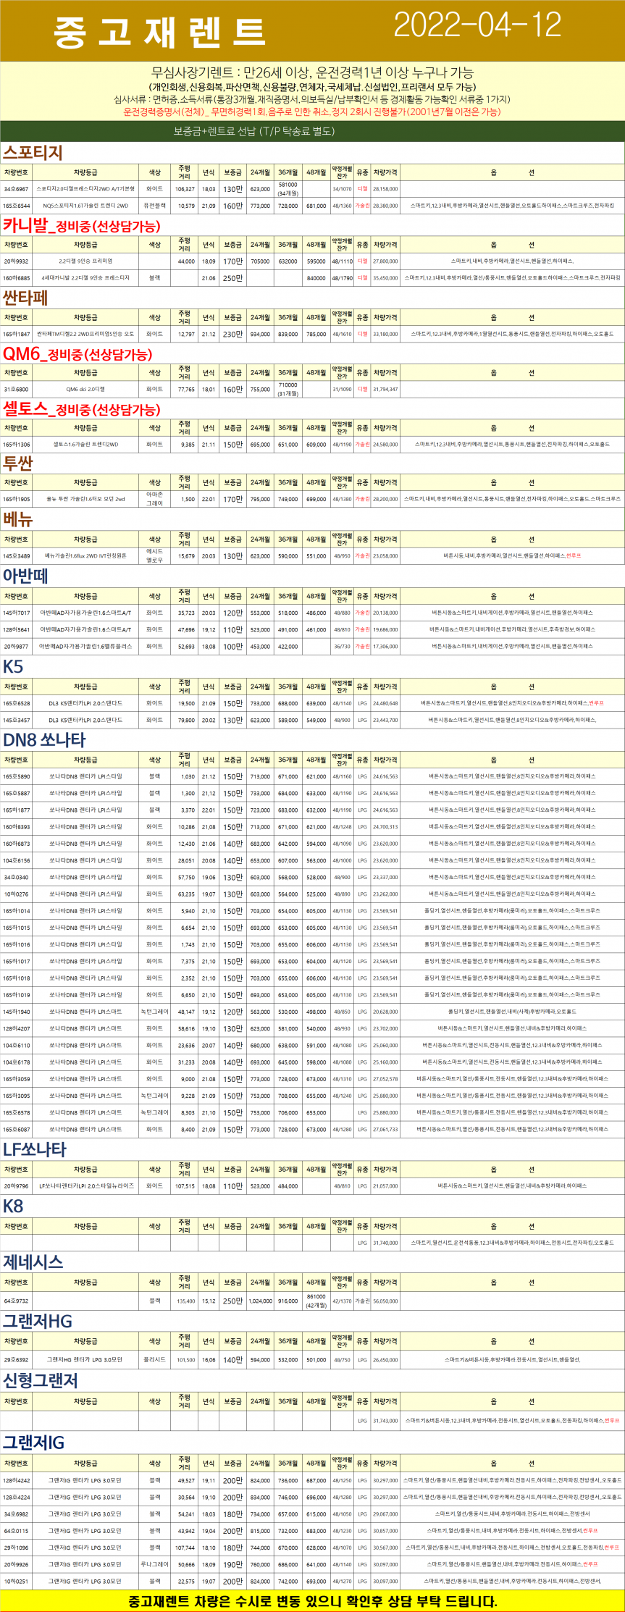The image size is (625, 1612).
Task: Click the date 2022-04-12 in the header
Action: [477, 25]
